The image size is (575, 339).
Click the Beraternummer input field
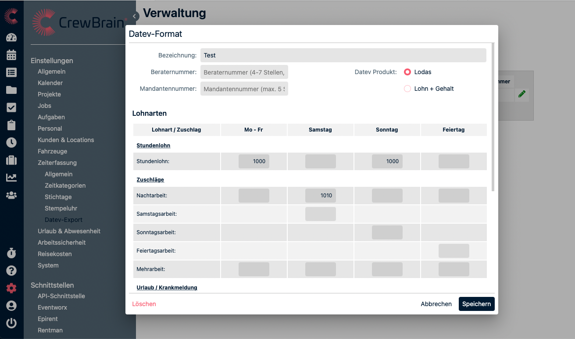click(244, 72)
